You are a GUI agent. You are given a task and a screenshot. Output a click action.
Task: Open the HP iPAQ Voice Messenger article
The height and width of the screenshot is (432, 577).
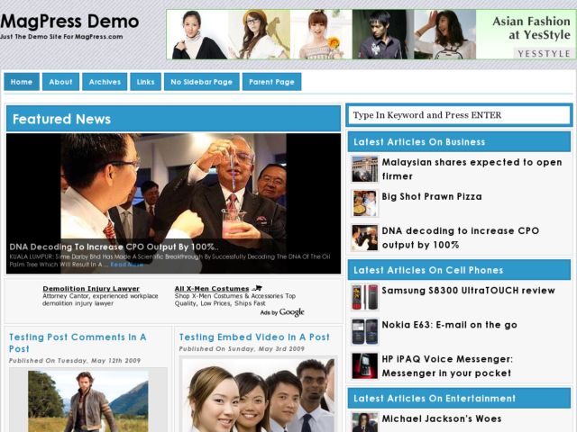[x=447, y=366]
